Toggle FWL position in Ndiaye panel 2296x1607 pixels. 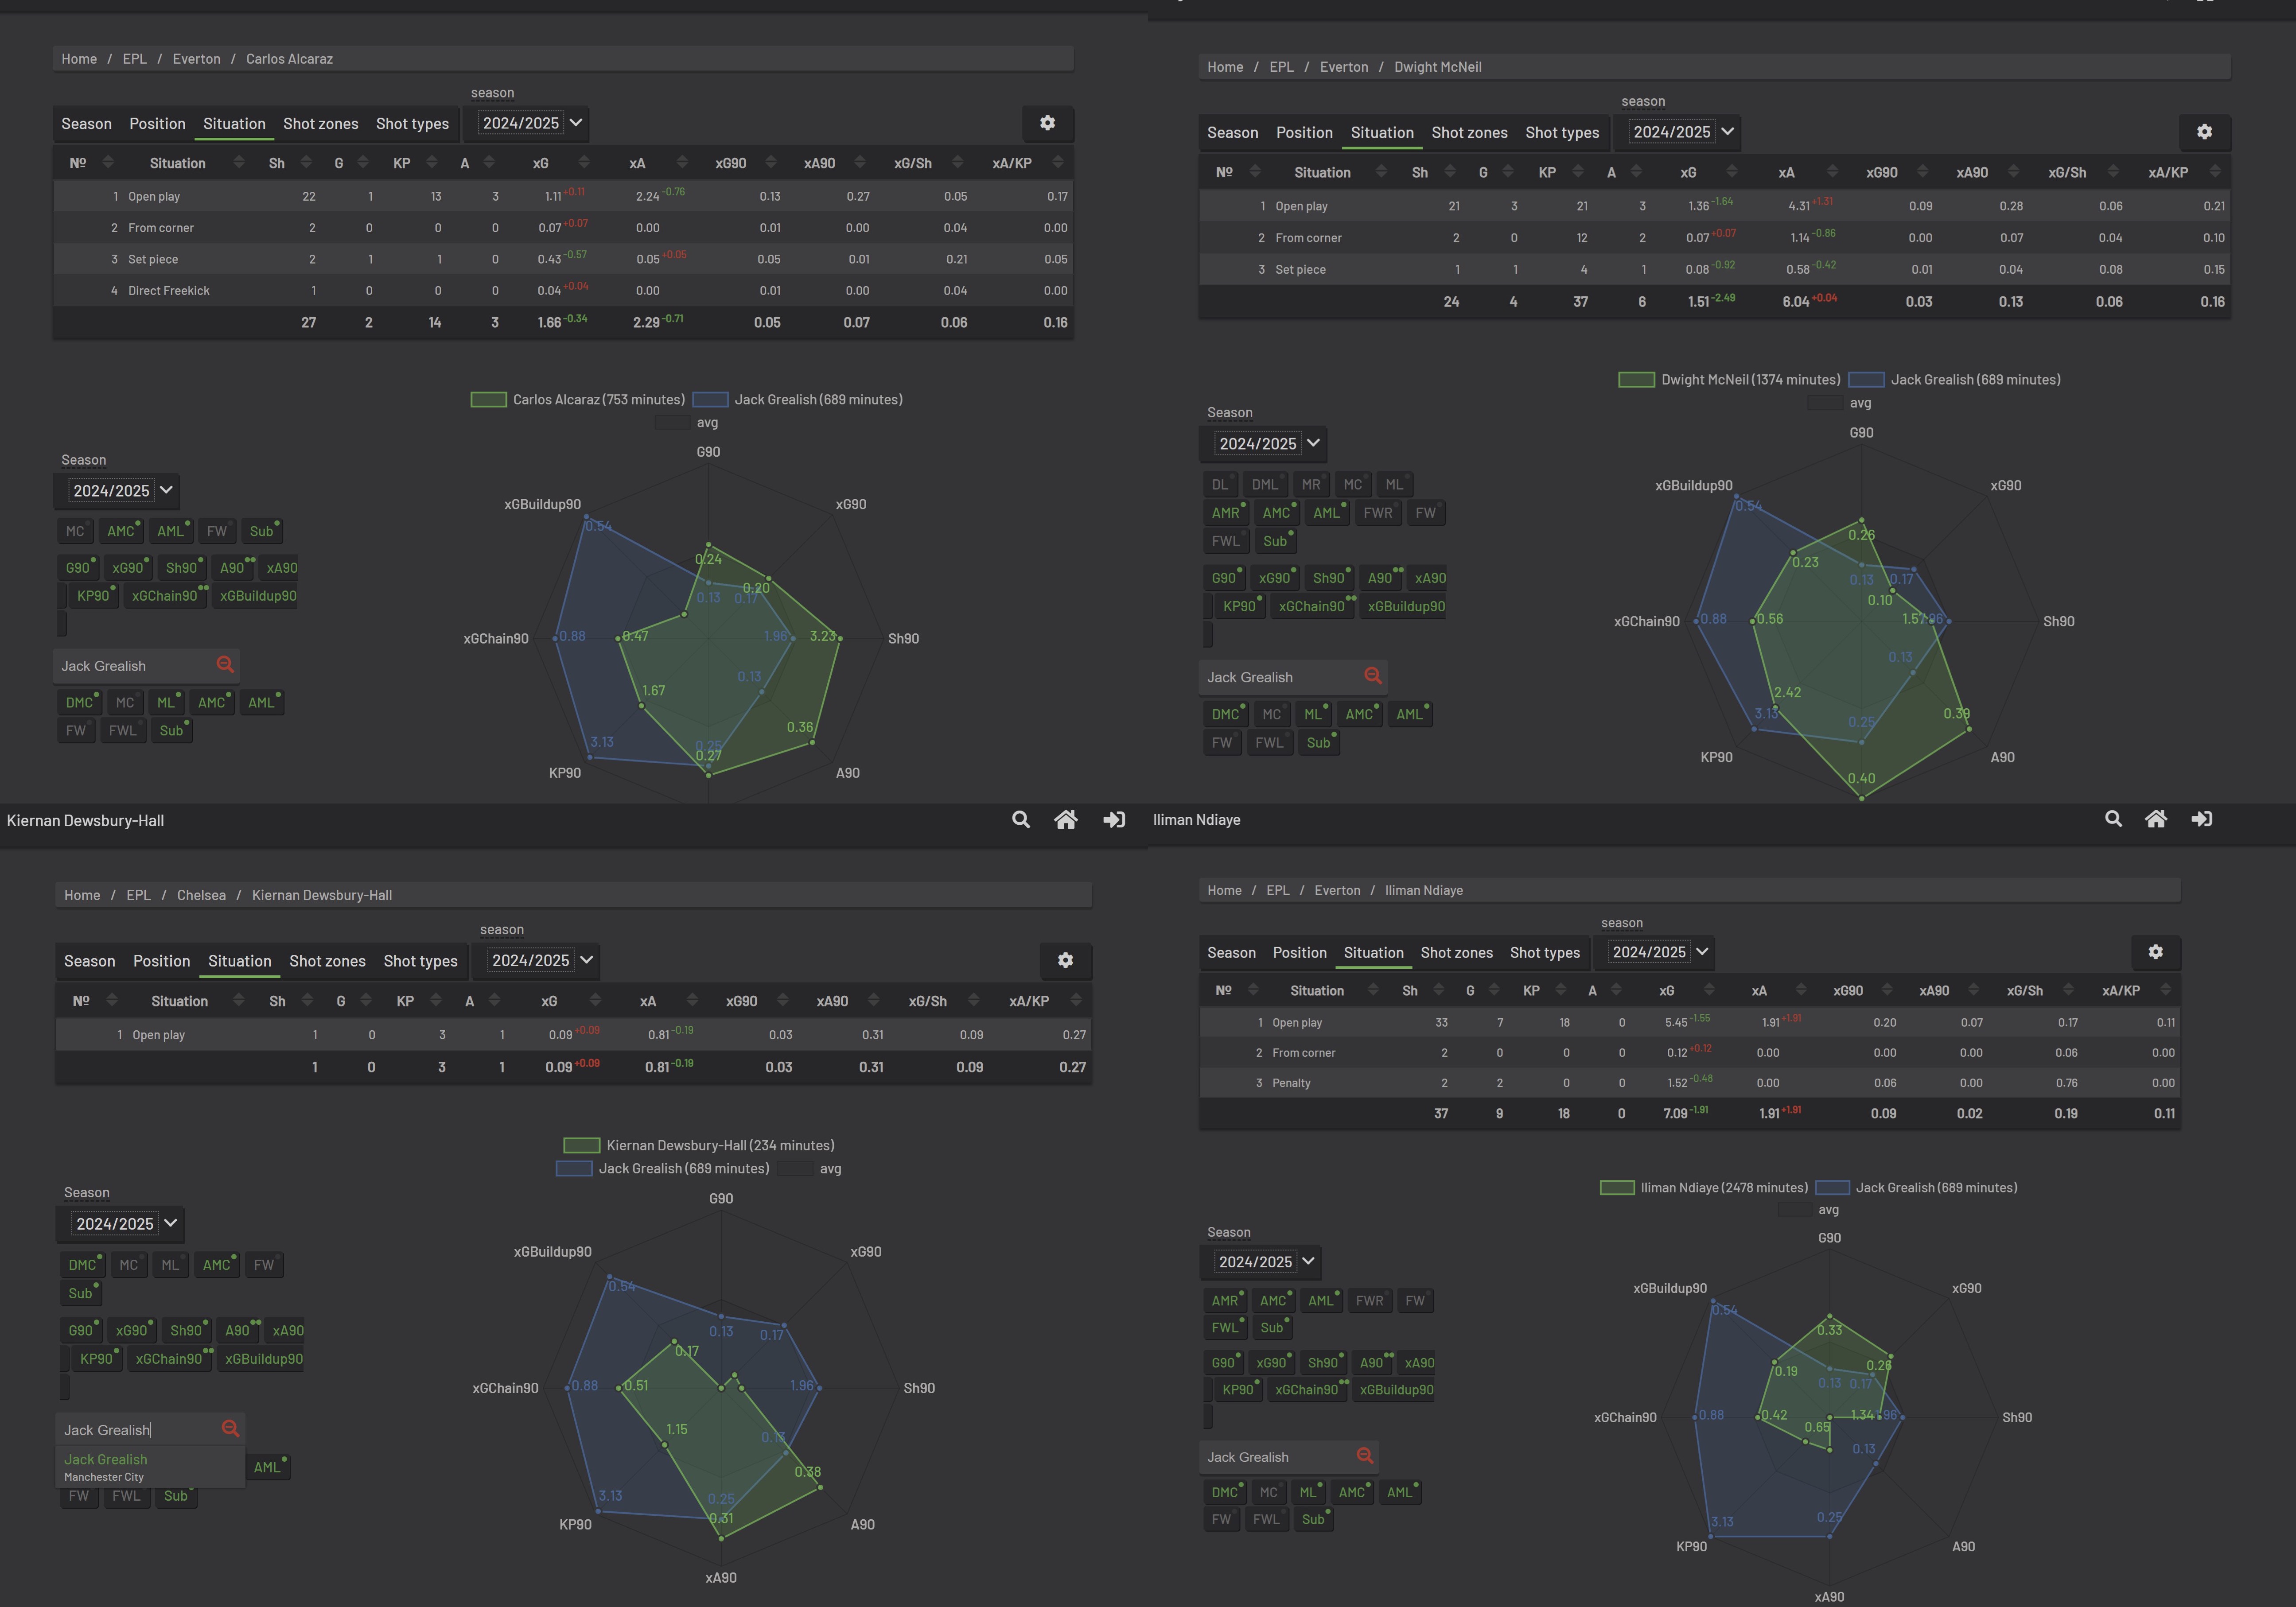(1226, 1328)
